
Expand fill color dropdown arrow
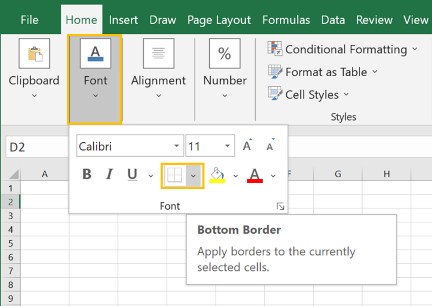[x=236, y=176]
